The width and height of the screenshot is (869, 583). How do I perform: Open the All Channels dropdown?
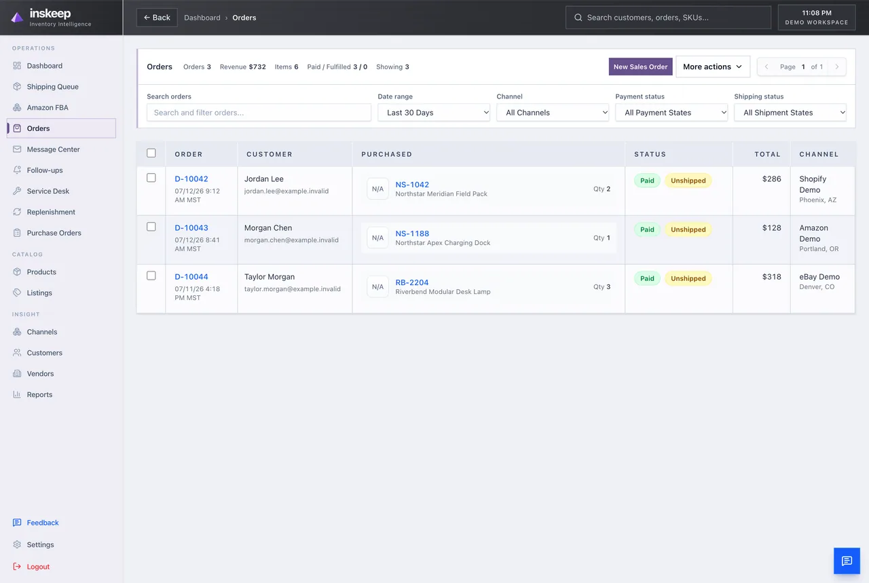553,113
